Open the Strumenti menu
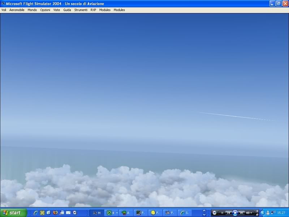The image size is (289, 217). [81, 10]
